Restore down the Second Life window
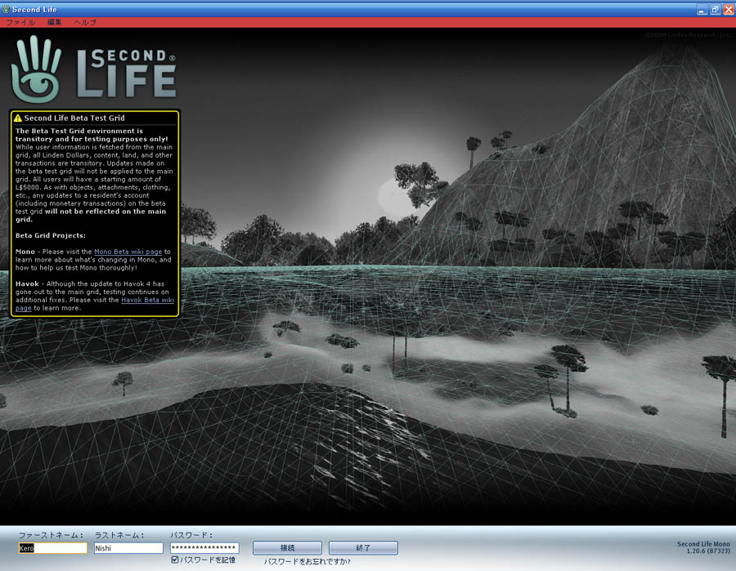The width and height of the screenshot is (736, 571). point(715,9)
